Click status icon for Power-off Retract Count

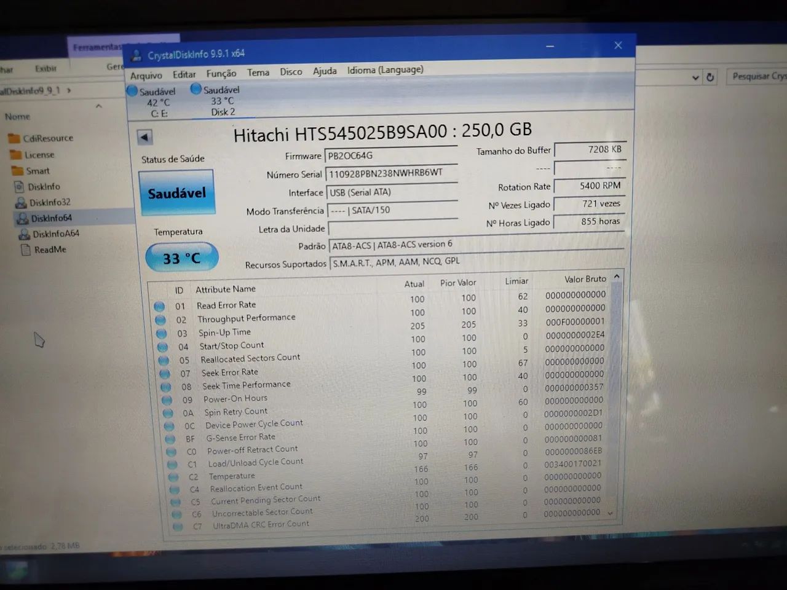172,452
